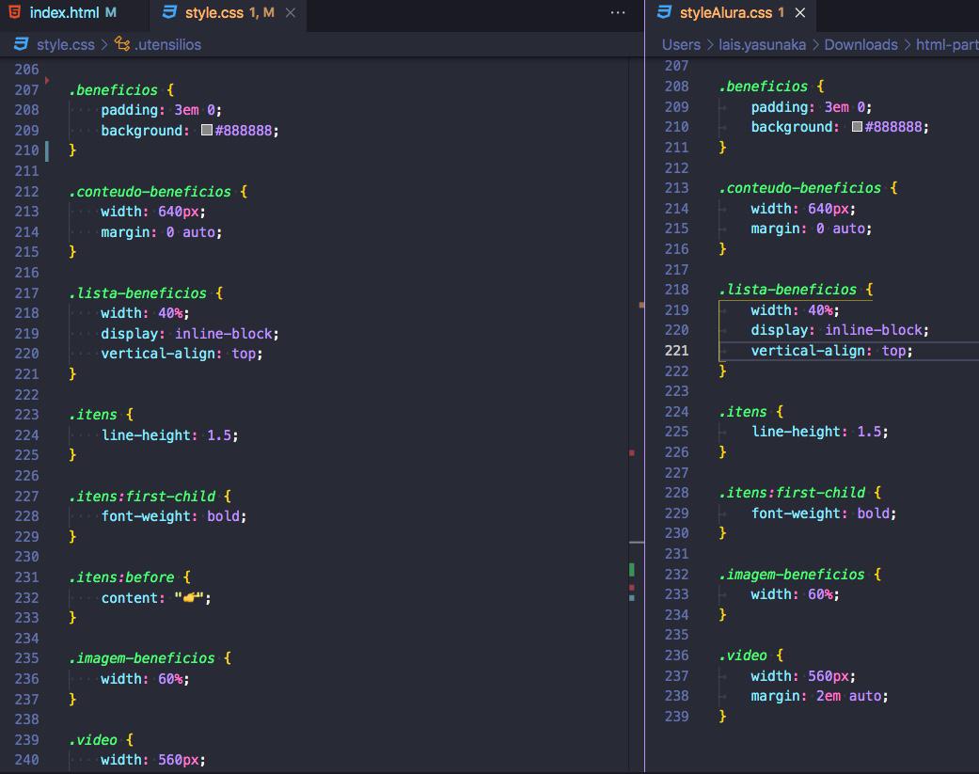Click the .imagem-beneficios selector in style.css
979x774 pixels.
pos(142,658)
